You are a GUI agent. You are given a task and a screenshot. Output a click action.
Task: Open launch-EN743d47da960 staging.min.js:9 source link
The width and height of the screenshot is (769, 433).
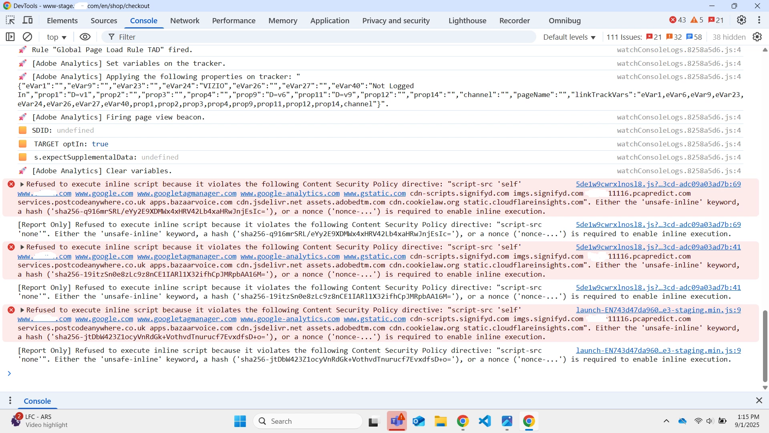tap(658, 310)
